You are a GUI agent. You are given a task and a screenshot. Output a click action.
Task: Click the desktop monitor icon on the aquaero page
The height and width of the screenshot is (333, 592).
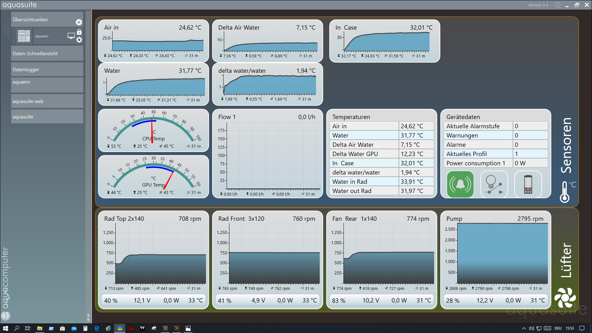71,36
